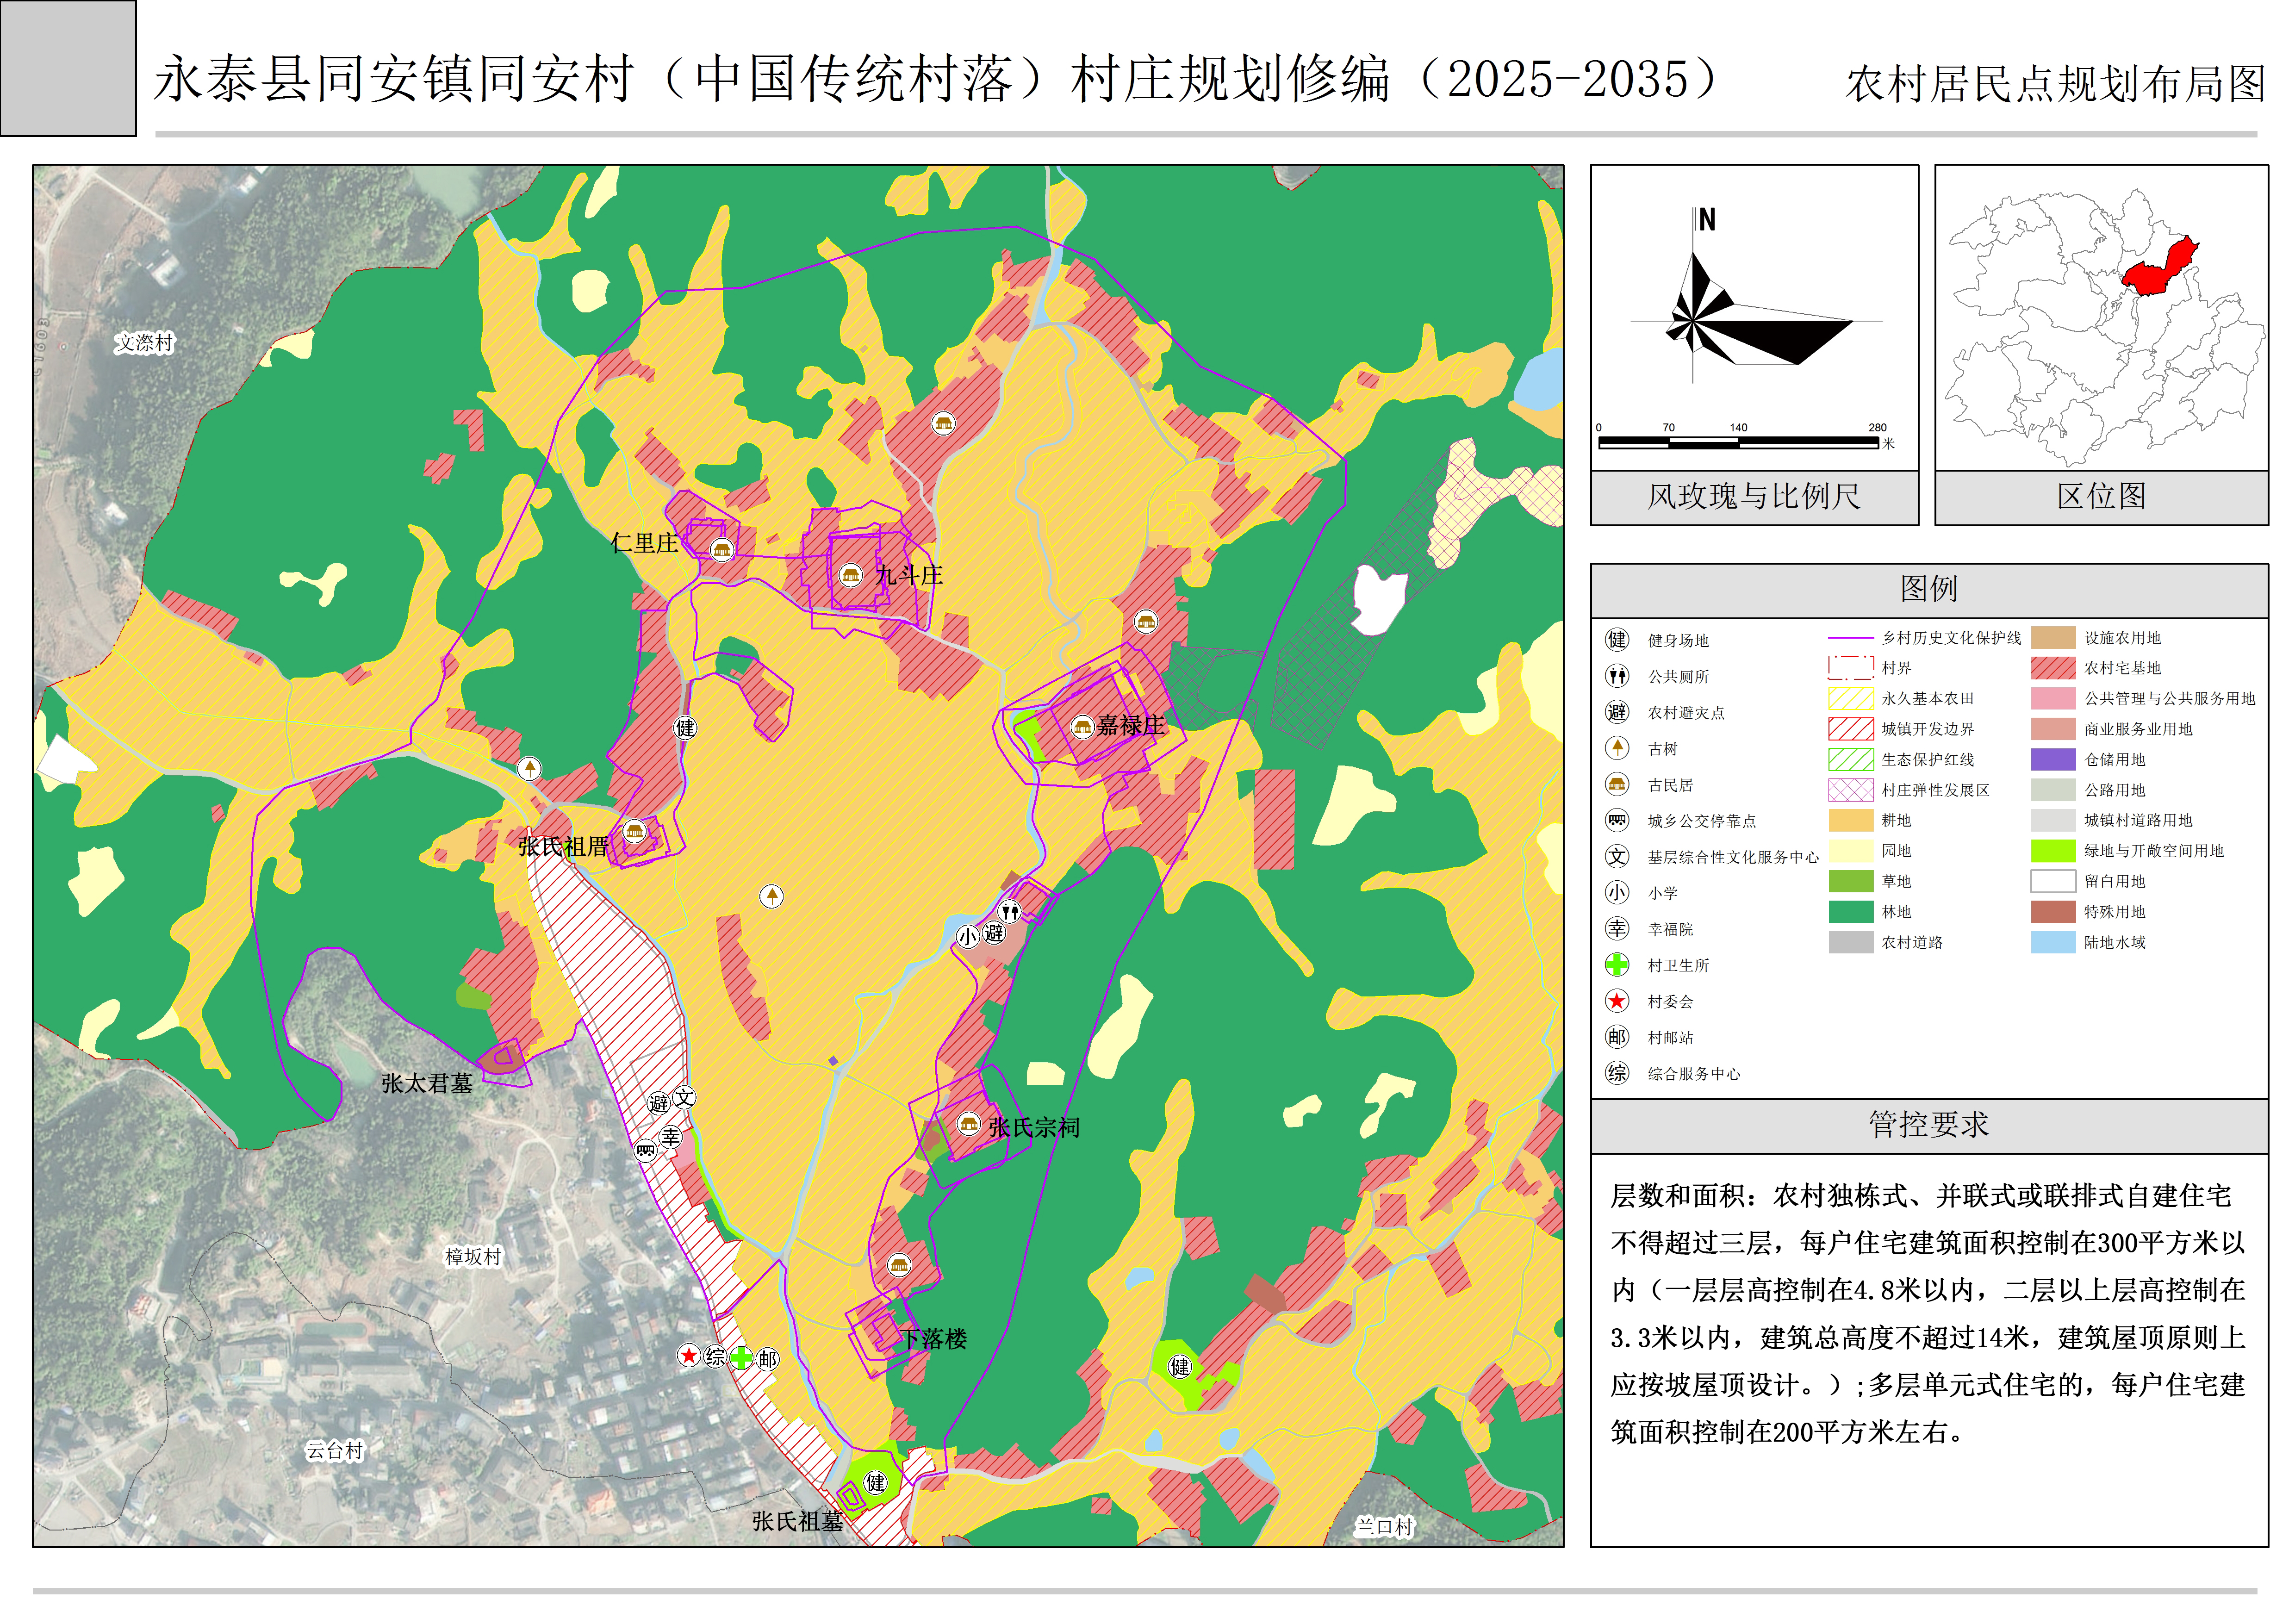Click the 综合服务中心 icon in the legend
This screenshot has width=2295, height=1624.
tap(1617, 1073)
